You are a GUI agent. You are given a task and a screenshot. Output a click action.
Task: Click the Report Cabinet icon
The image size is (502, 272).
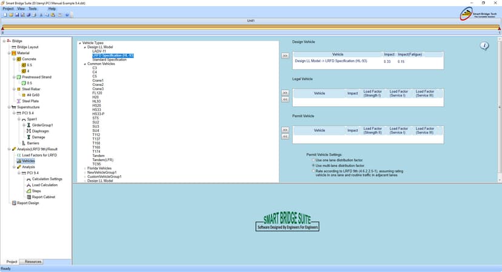click(29, 197)
